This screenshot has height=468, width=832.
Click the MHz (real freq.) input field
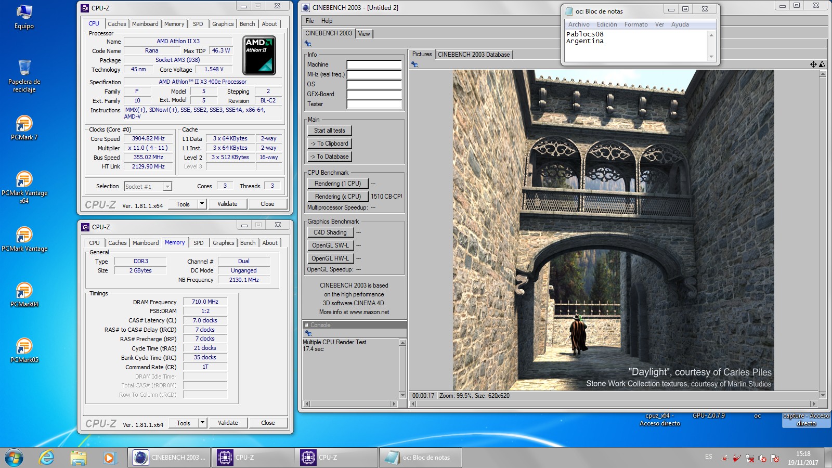pos(374,75)
